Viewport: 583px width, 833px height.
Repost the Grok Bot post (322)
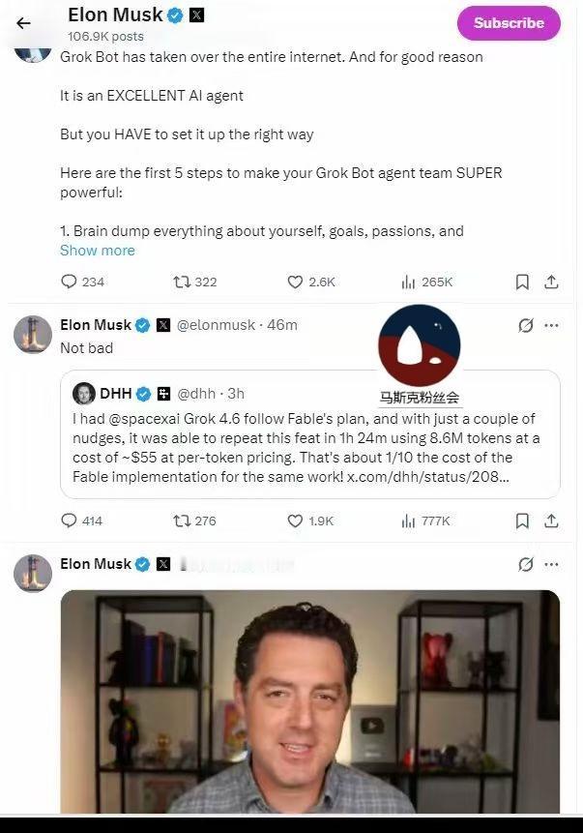(x=195, y=282)
